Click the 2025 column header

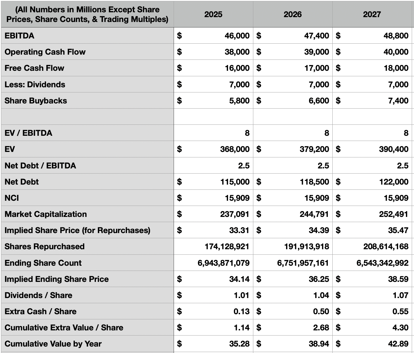213,14
